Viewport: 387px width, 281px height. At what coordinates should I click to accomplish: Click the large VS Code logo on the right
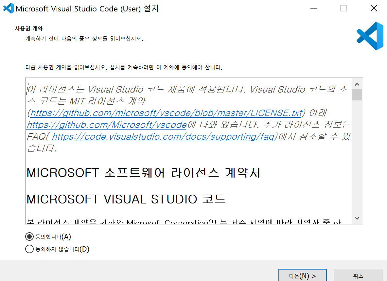coord(370,36)
